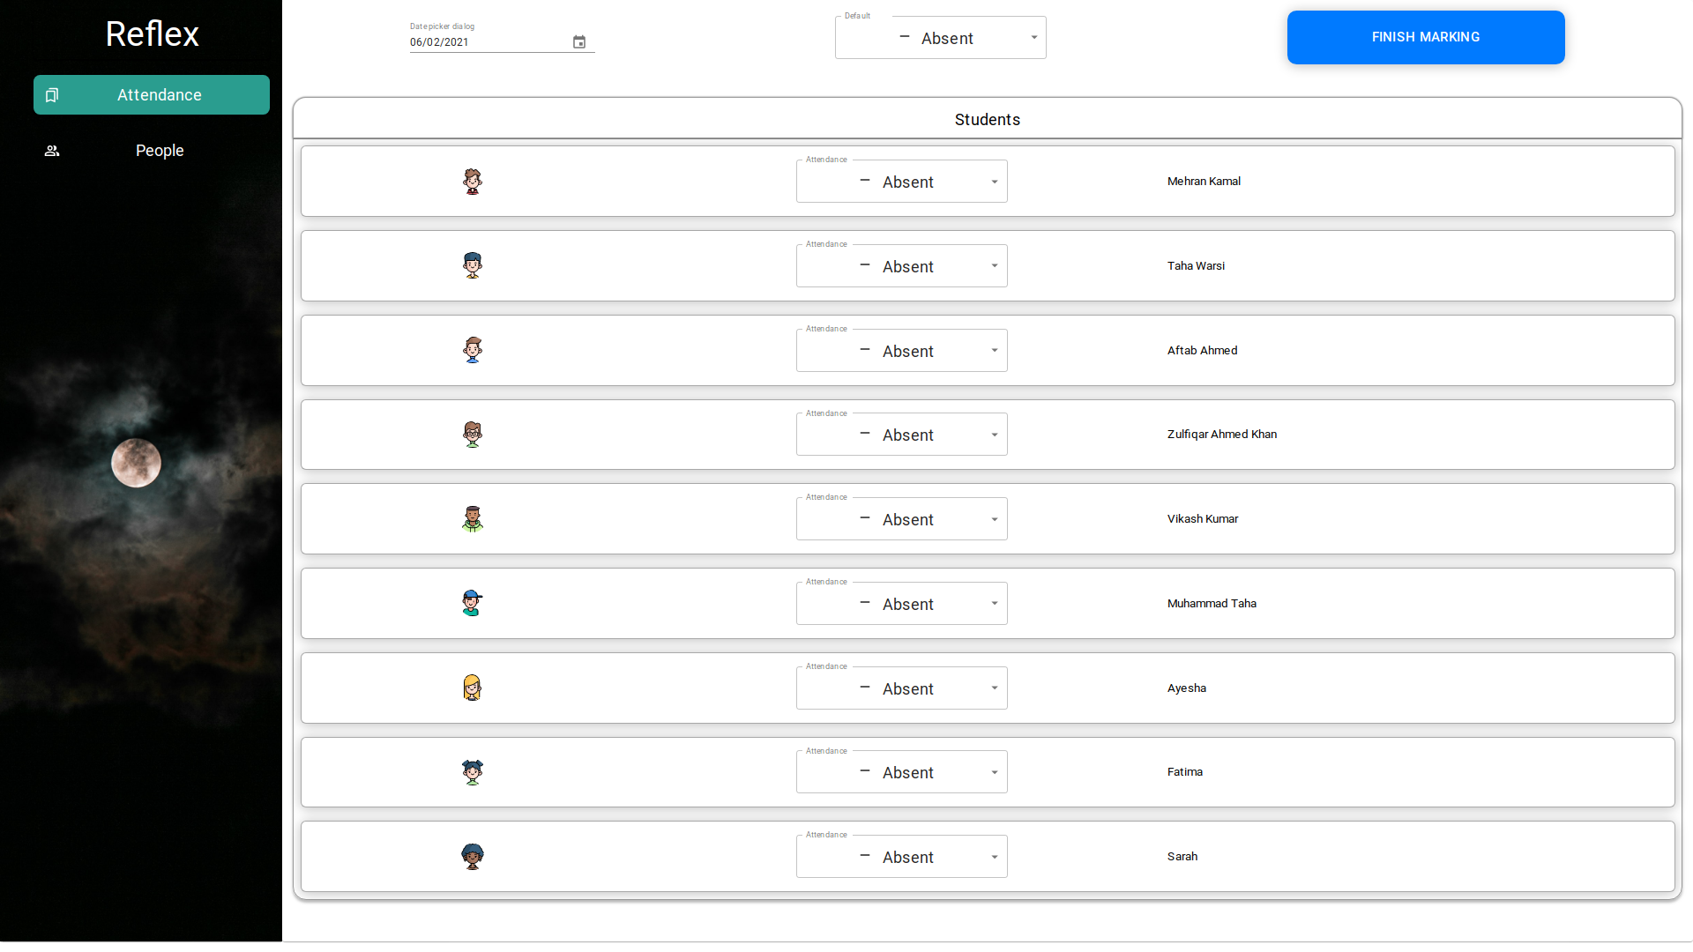This screenshot has height=952, width=1693.
Task: Open Fatima's attendance dropdown
Action: pos(901,772)
